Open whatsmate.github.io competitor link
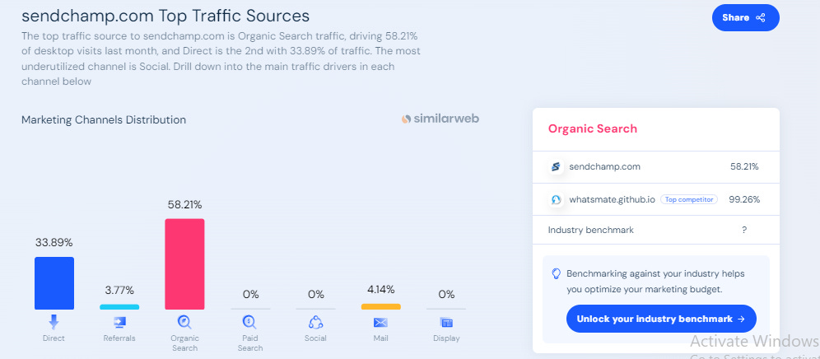 (x=612, y=199)
